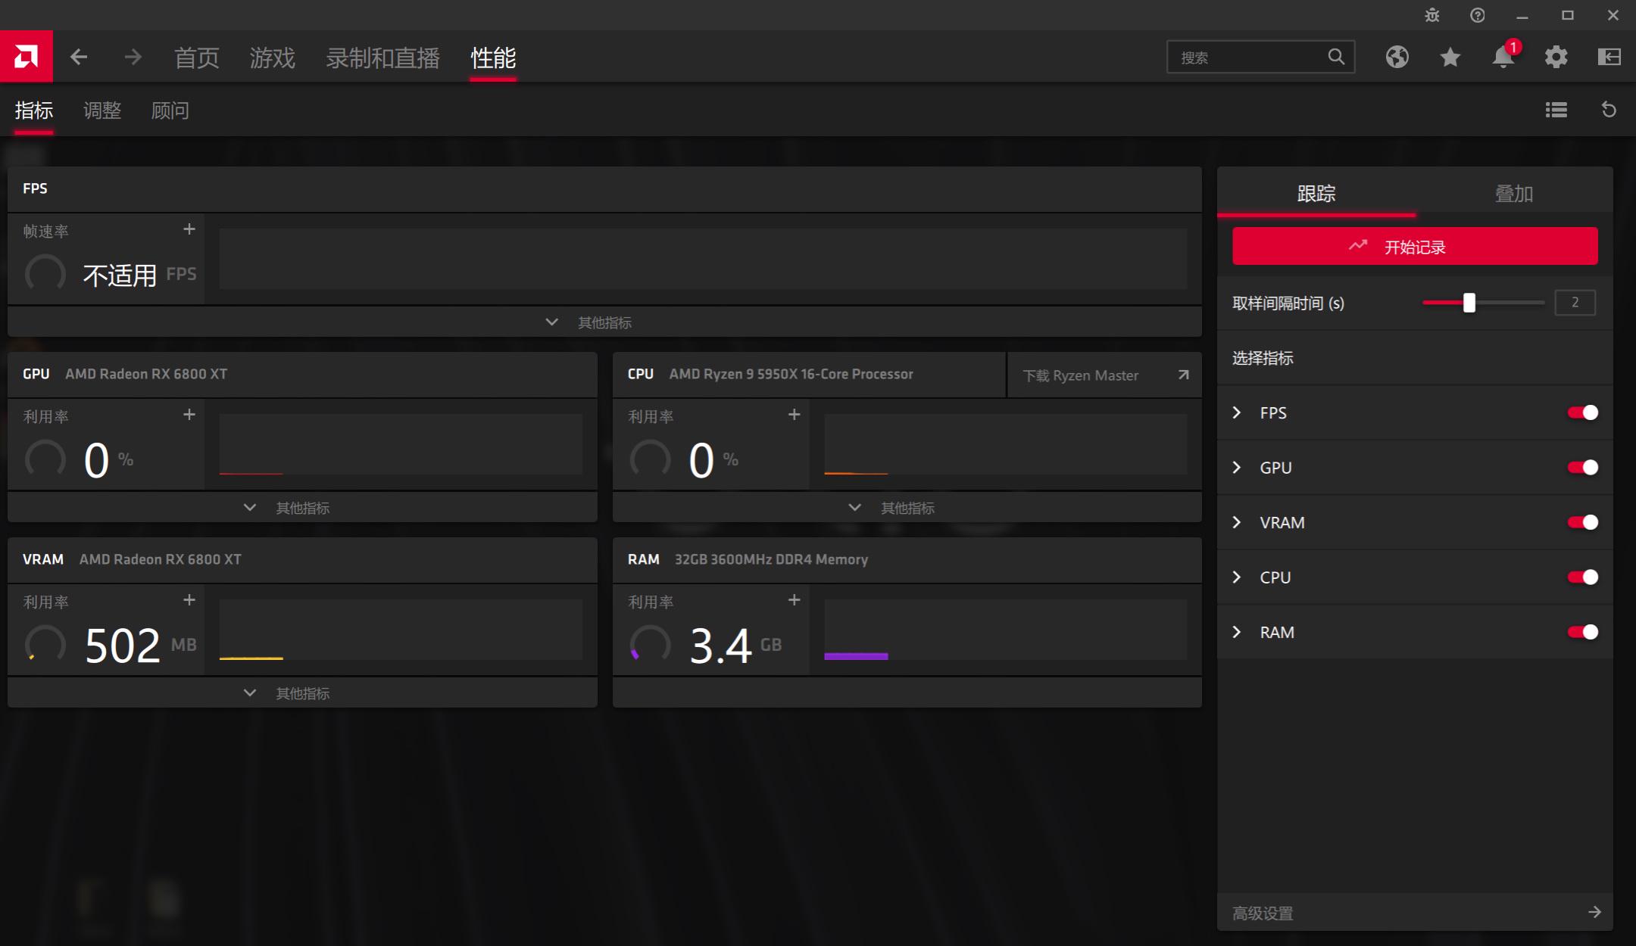This screenshot has width=1636, height=946.
Task: Click the reset layout circular arrow icon
Action: pyautogui.click(x=1609, y=110)
